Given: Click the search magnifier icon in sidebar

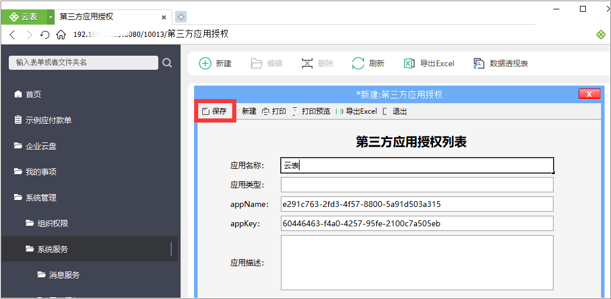Looking at the screenshot, I should coord(167,63).
